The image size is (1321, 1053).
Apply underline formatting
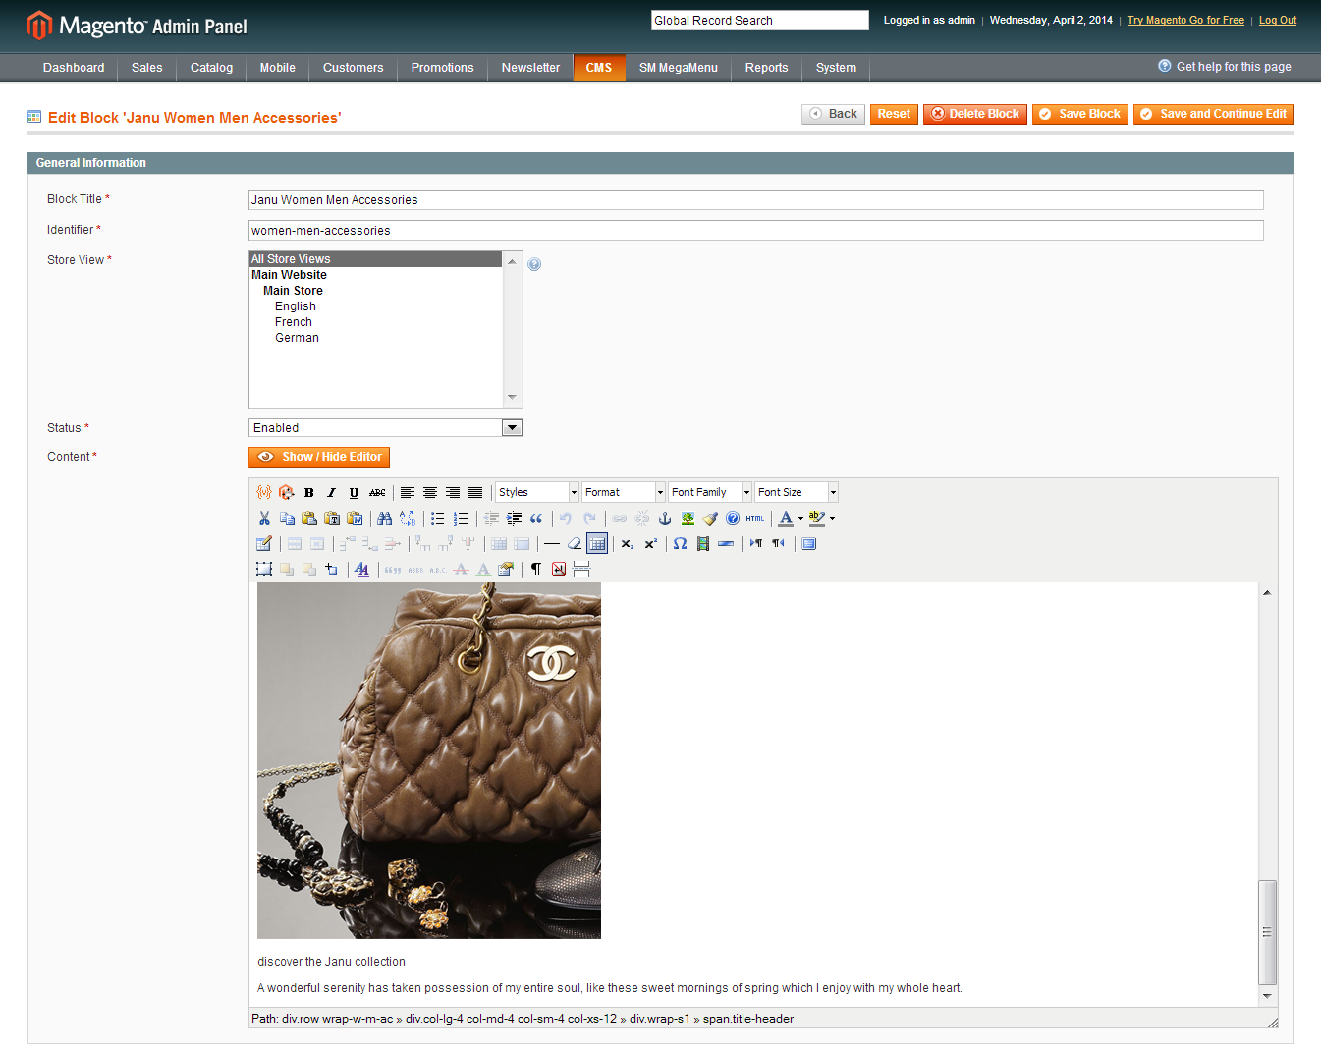click(354, 492)
